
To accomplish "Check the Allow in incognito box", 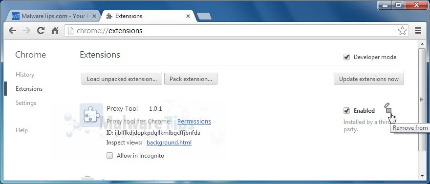I will [x=109, y=156].
